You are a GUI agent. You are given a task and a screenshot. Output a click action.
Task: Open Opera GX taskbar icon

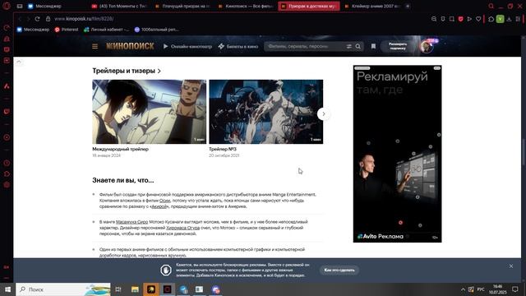pyautogui.click(x=168, y=289)
